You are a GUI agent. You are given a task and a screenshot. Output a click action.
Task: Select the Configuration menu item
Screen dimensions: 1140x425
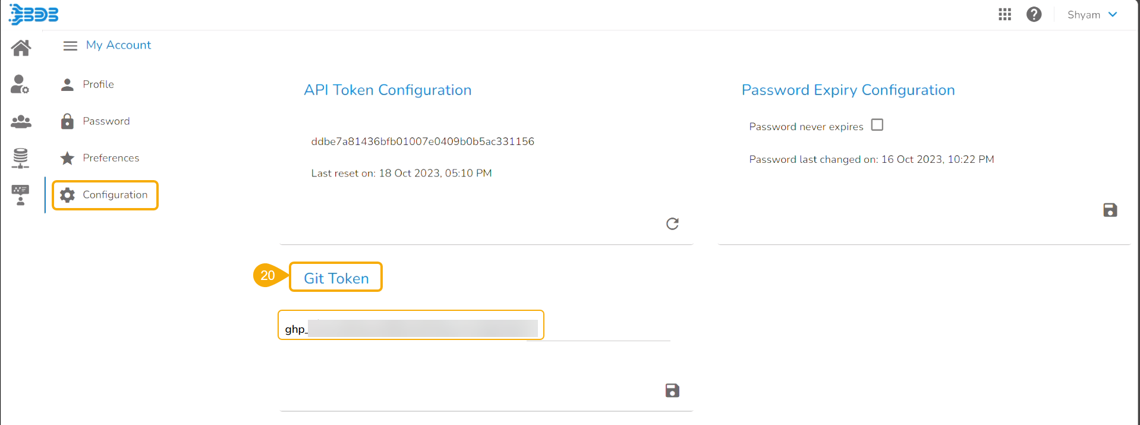115,195
